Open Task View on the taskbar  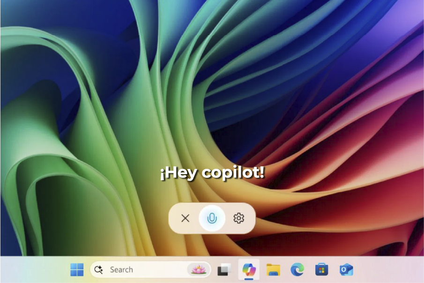[224, 270]
